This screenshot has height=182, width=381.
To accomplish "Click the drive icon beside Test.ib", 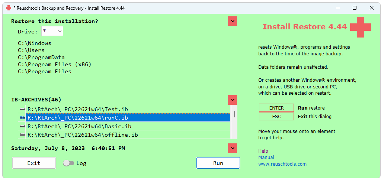I will tap(22, 109).
